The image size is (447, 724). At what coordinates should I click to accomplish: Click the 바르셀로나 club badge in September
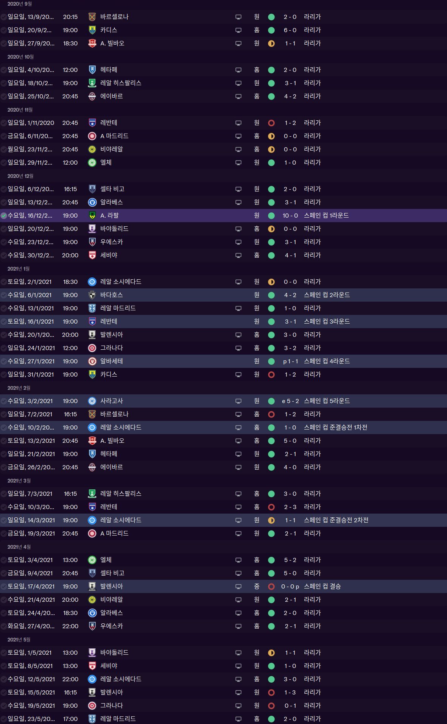pyautogui.click(x=92, y=17)
